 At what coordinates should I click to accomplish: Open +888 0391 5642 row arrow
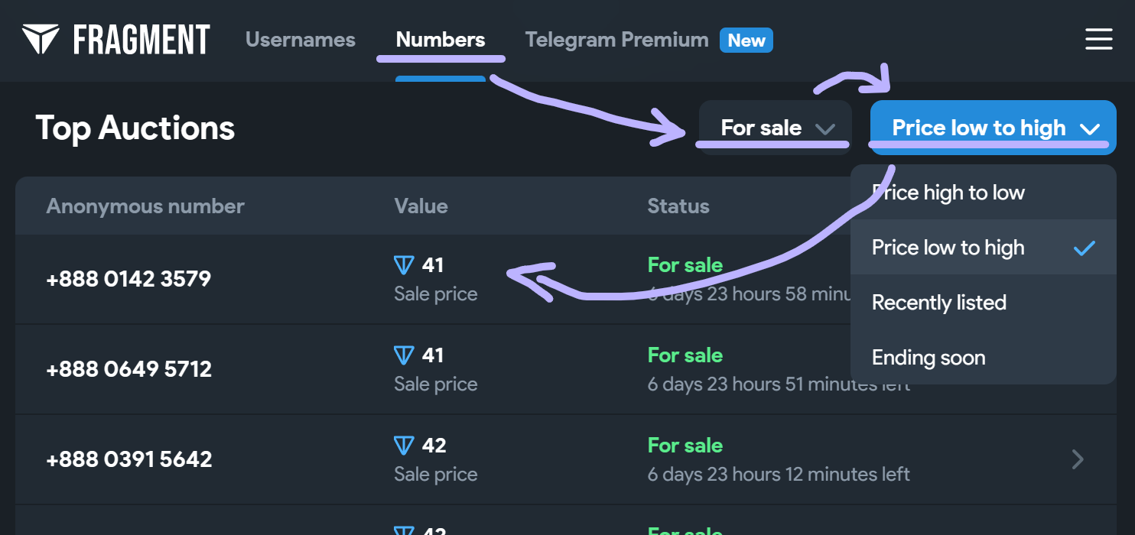click(1078, 459)
